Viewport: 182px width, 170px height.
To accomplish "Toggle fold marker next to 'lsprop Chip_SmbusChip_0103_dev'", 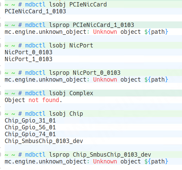I will point(0,154).
